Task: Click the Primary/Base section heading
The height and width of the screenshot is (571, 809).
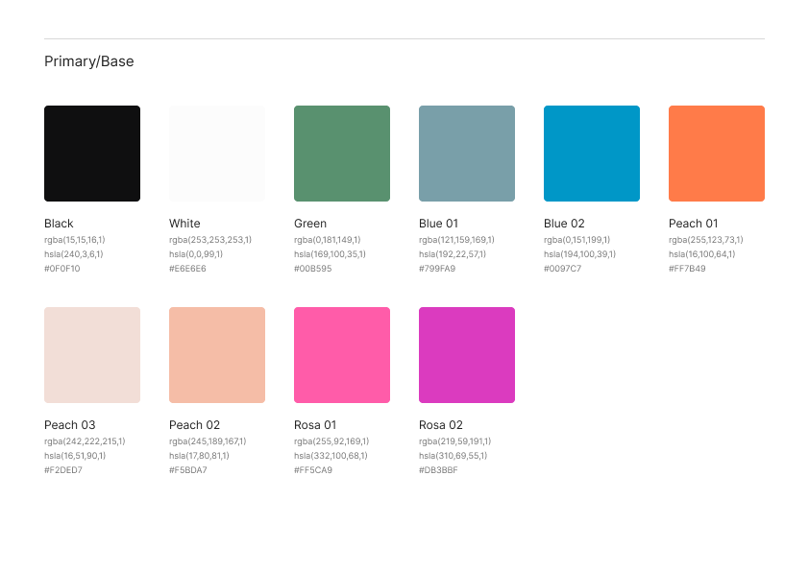Action: point(89,61)
